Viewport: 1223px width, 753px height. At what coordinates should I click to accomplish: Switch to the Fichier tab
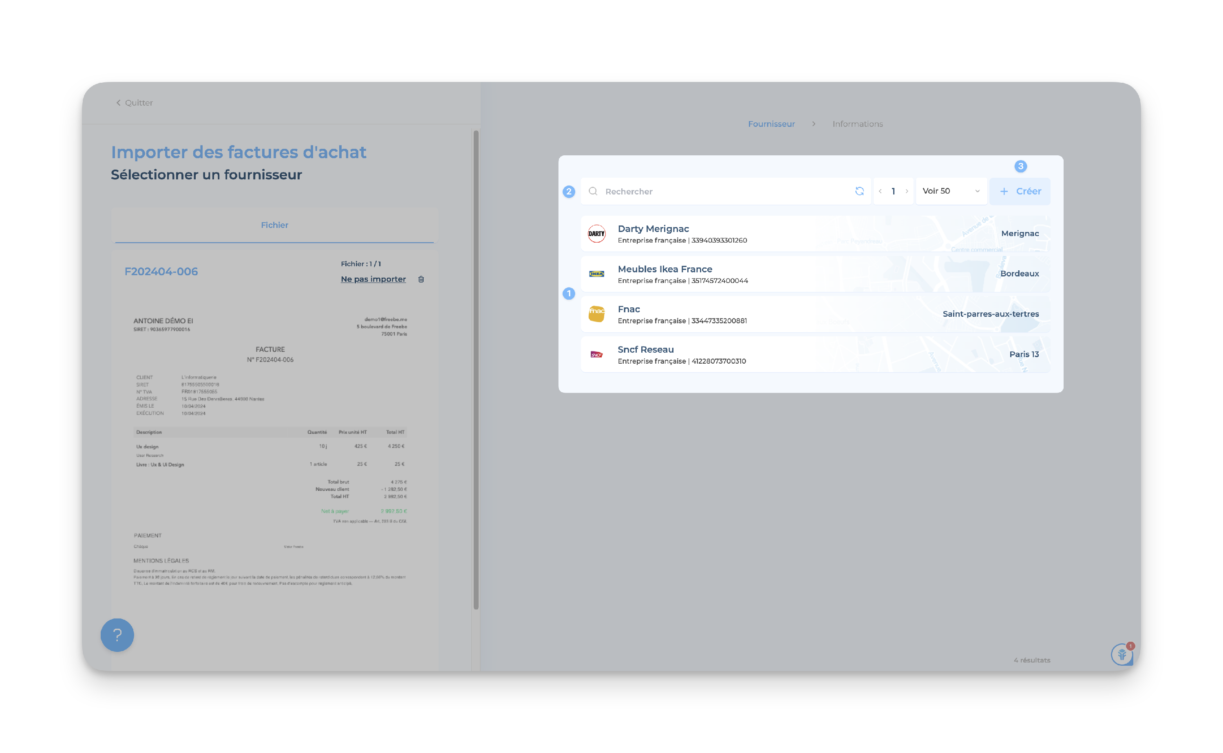(x=274, y=225)
